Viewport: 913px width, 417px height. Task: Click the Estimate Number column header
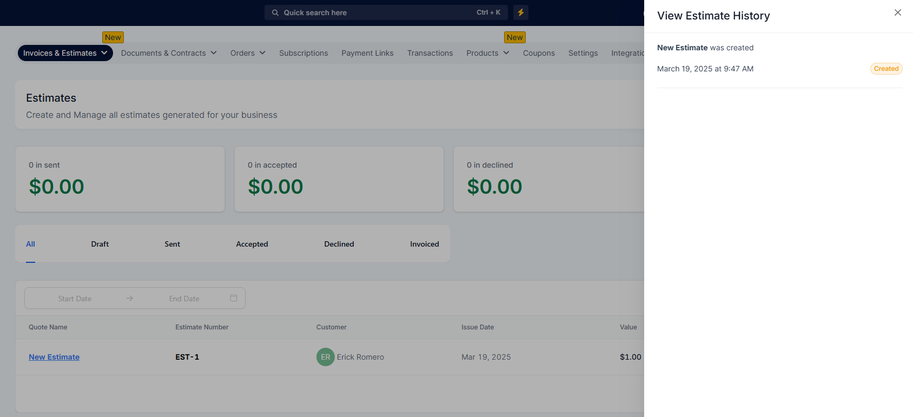[202, 327]
